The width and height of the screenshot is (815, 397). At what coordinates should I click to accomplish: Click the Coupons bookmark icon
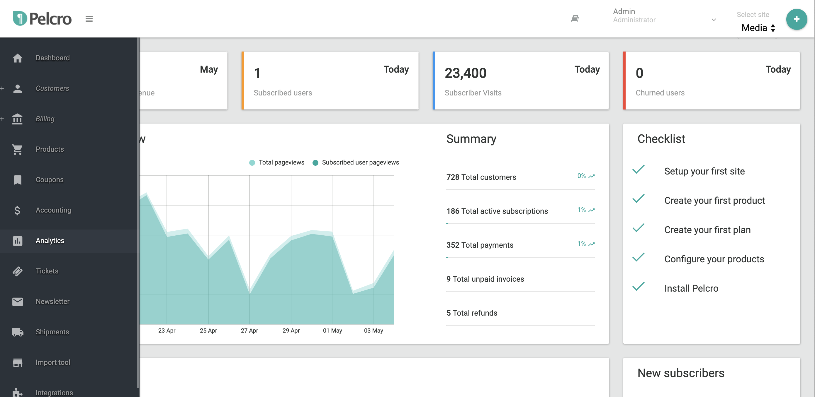(17, 180)
